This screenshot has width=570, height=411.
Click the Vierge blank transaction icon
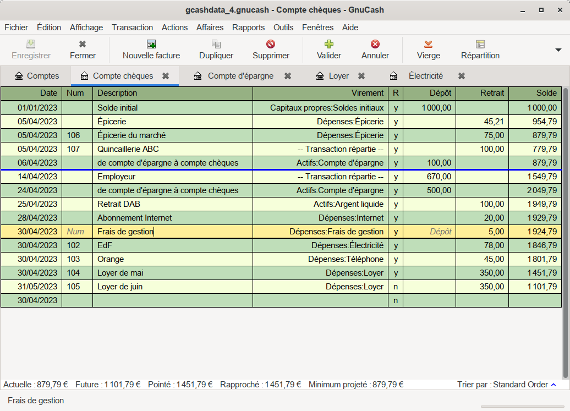(x=428, y=44)
